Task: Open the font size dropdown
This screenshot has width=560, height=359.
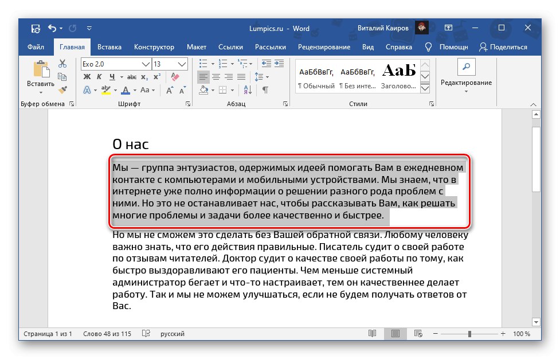Action: (x=181, y=64)
